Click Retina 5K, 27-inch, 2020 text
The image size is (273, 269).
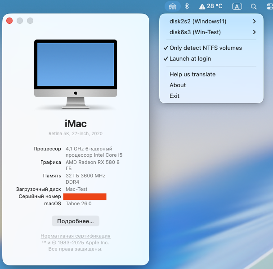(76, 133)
